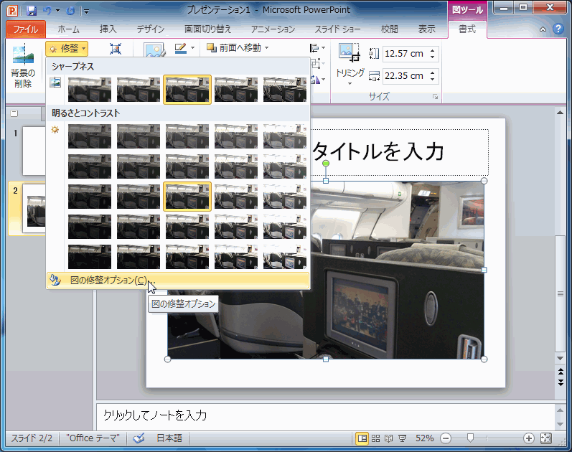This screenshot has height=452, width=572.
Task: Pick the highlighted center brightness/contrast thumbnail
Action: coord(187,197)
